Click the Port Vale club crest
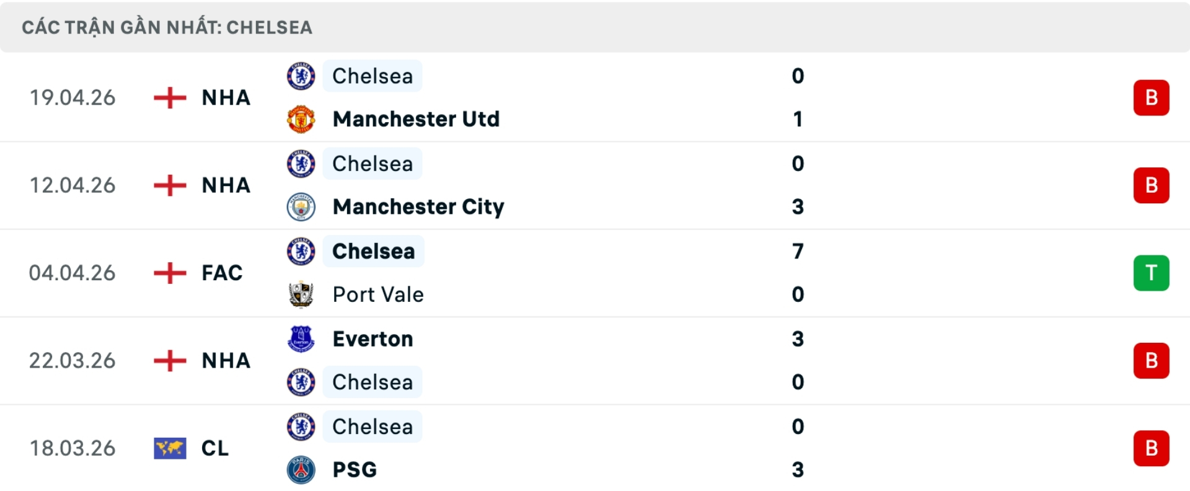The image size is (1190, 491). [301, 294]
